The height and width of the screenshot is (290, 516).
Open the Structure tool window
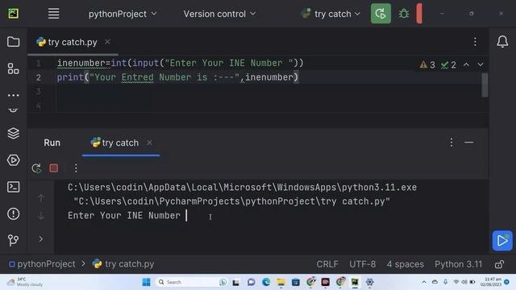tap(13, 68)
